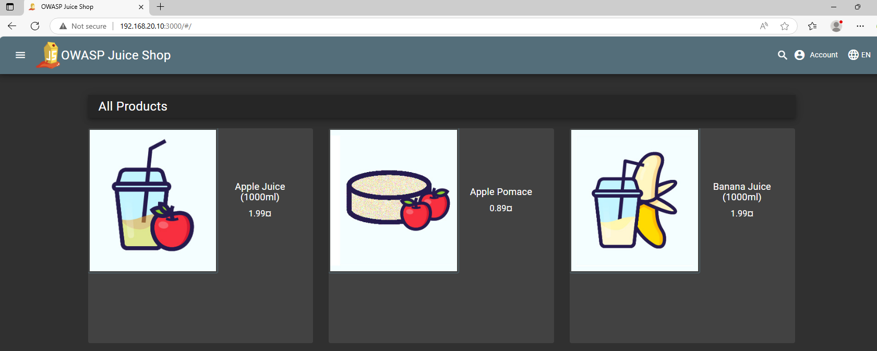The image size is (877, 351).
Task: Click the Not secure warning indicator
Action: pyautogui.click(x=83, y=26)
